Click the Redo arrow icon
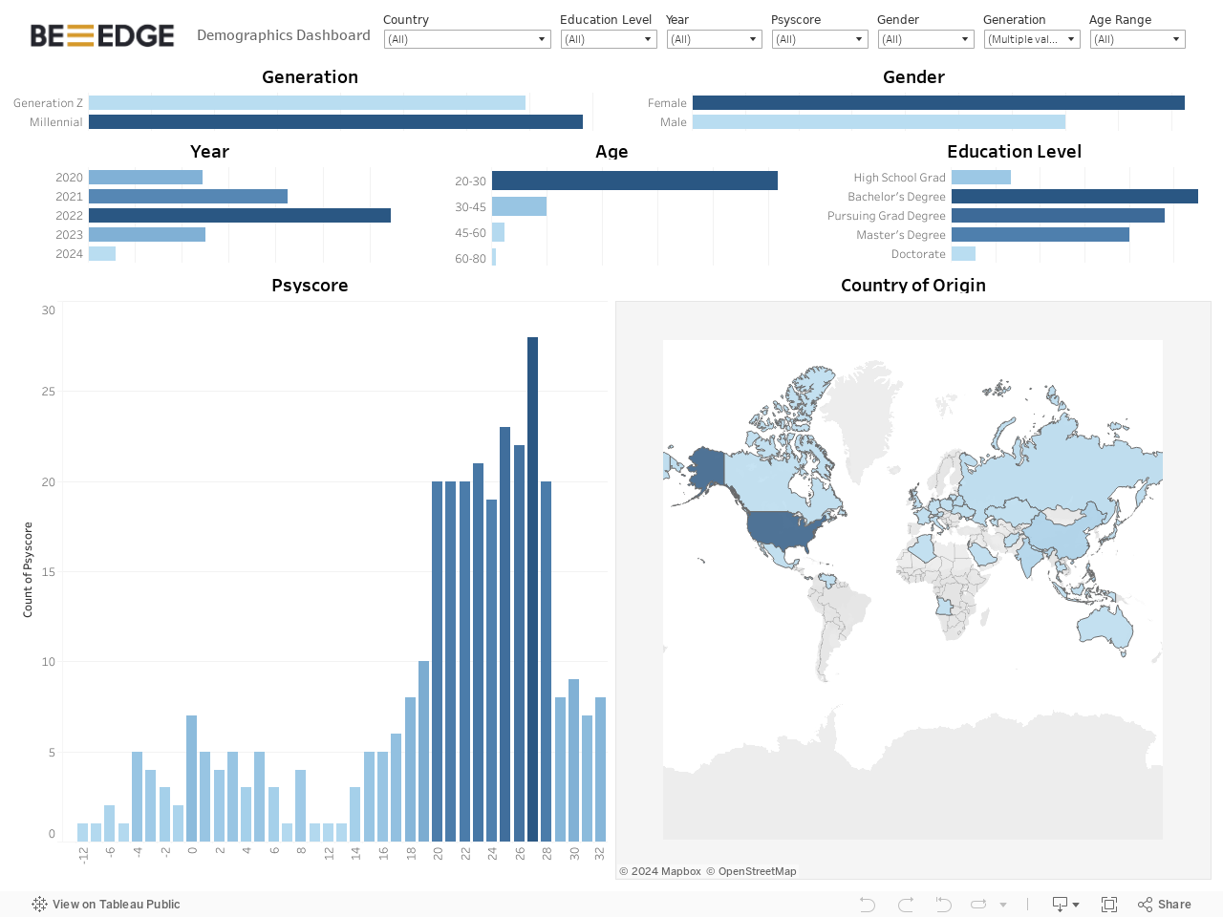Viewport: 1223px width, 917px height. click(906, 904)
